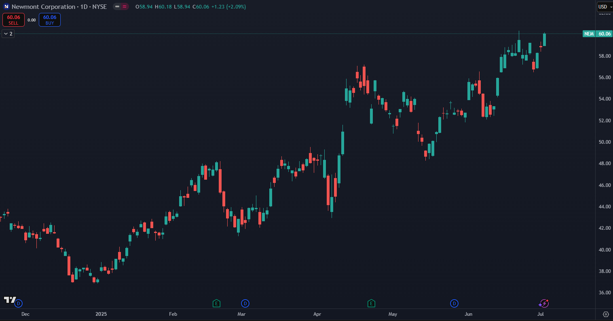Click the NYSE exchange label
This screenshot has height=321, width=613.
point(100,6)
